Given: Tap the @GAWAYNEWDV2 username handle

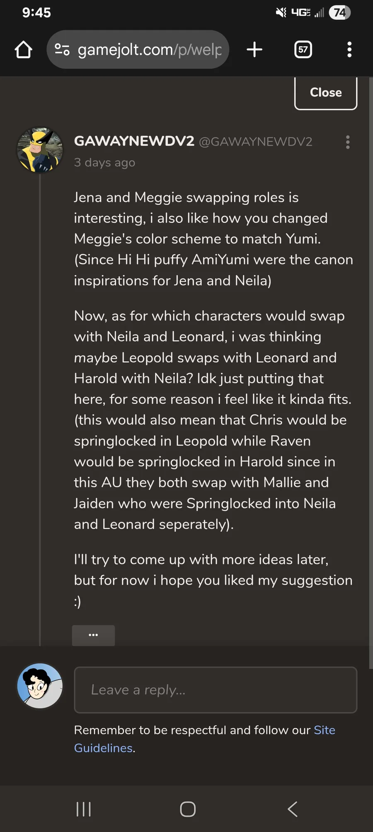Looking at the screenshot, I should tap(255, 142).
